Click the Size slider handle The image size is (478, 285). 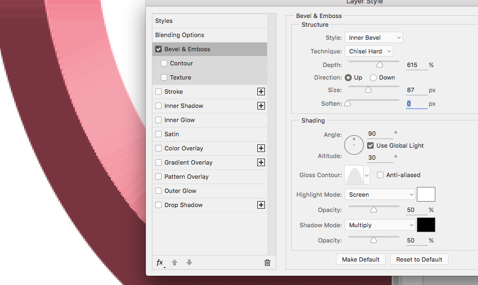coord(368,90)
